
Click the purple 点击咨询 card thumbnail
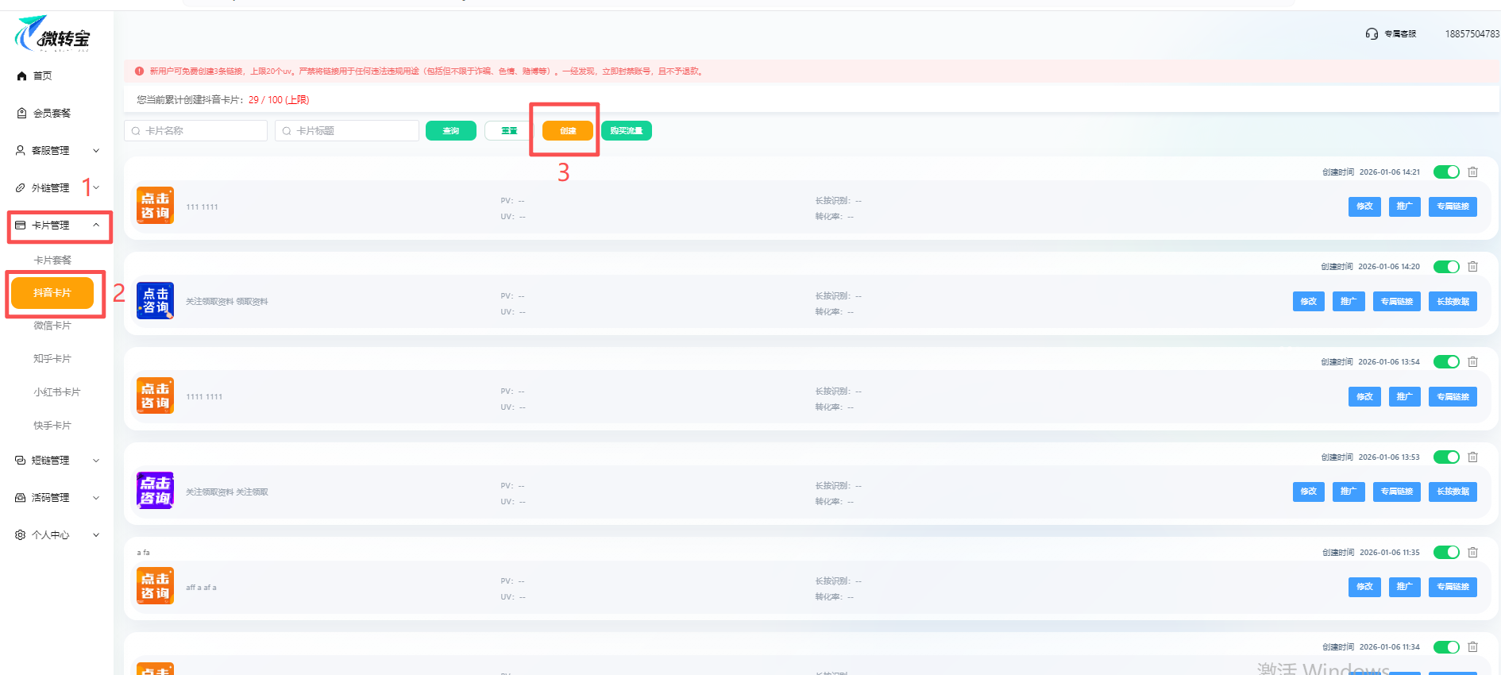[x=155, y=491]
